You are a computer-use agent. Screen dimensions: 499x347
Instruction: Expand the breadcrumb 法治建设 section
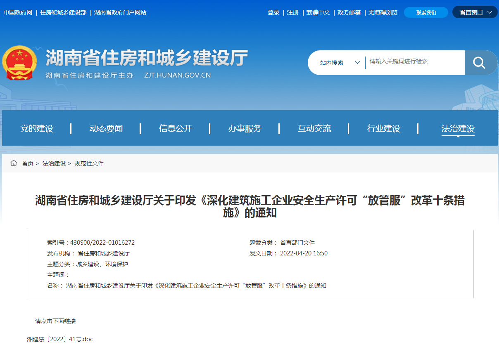click(x=54, y=163)
